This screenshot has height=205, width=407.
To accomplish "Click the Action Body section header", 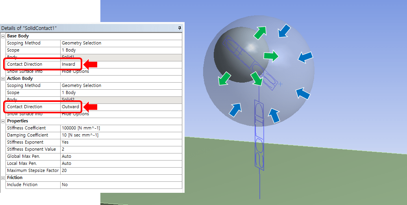I will pos(20,79).
